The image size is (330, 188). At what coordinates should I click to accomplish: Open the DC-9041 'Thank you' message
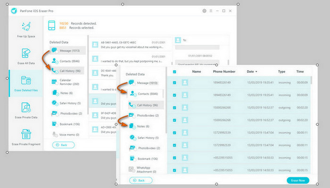[x=103, y=73]
